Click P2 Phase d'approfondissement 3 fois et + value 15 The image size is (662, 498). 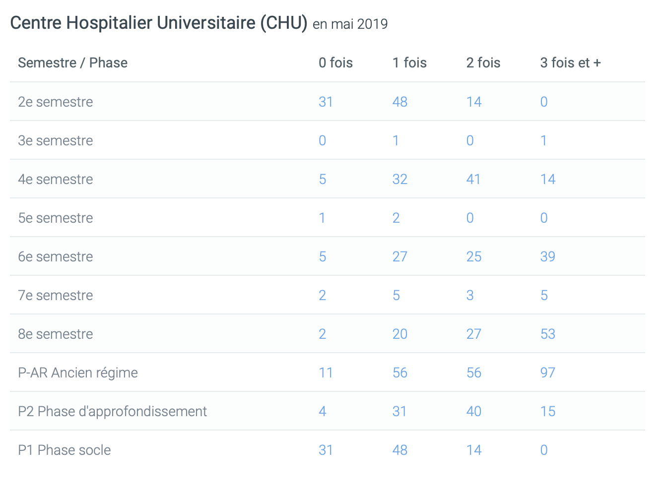click(x=547, y=411)
